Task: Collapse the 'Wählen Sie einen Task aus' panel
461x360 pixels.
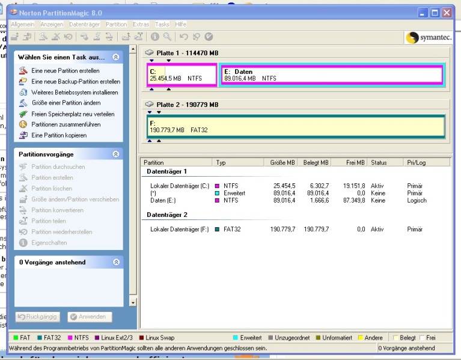Action: tap(116, 57)
